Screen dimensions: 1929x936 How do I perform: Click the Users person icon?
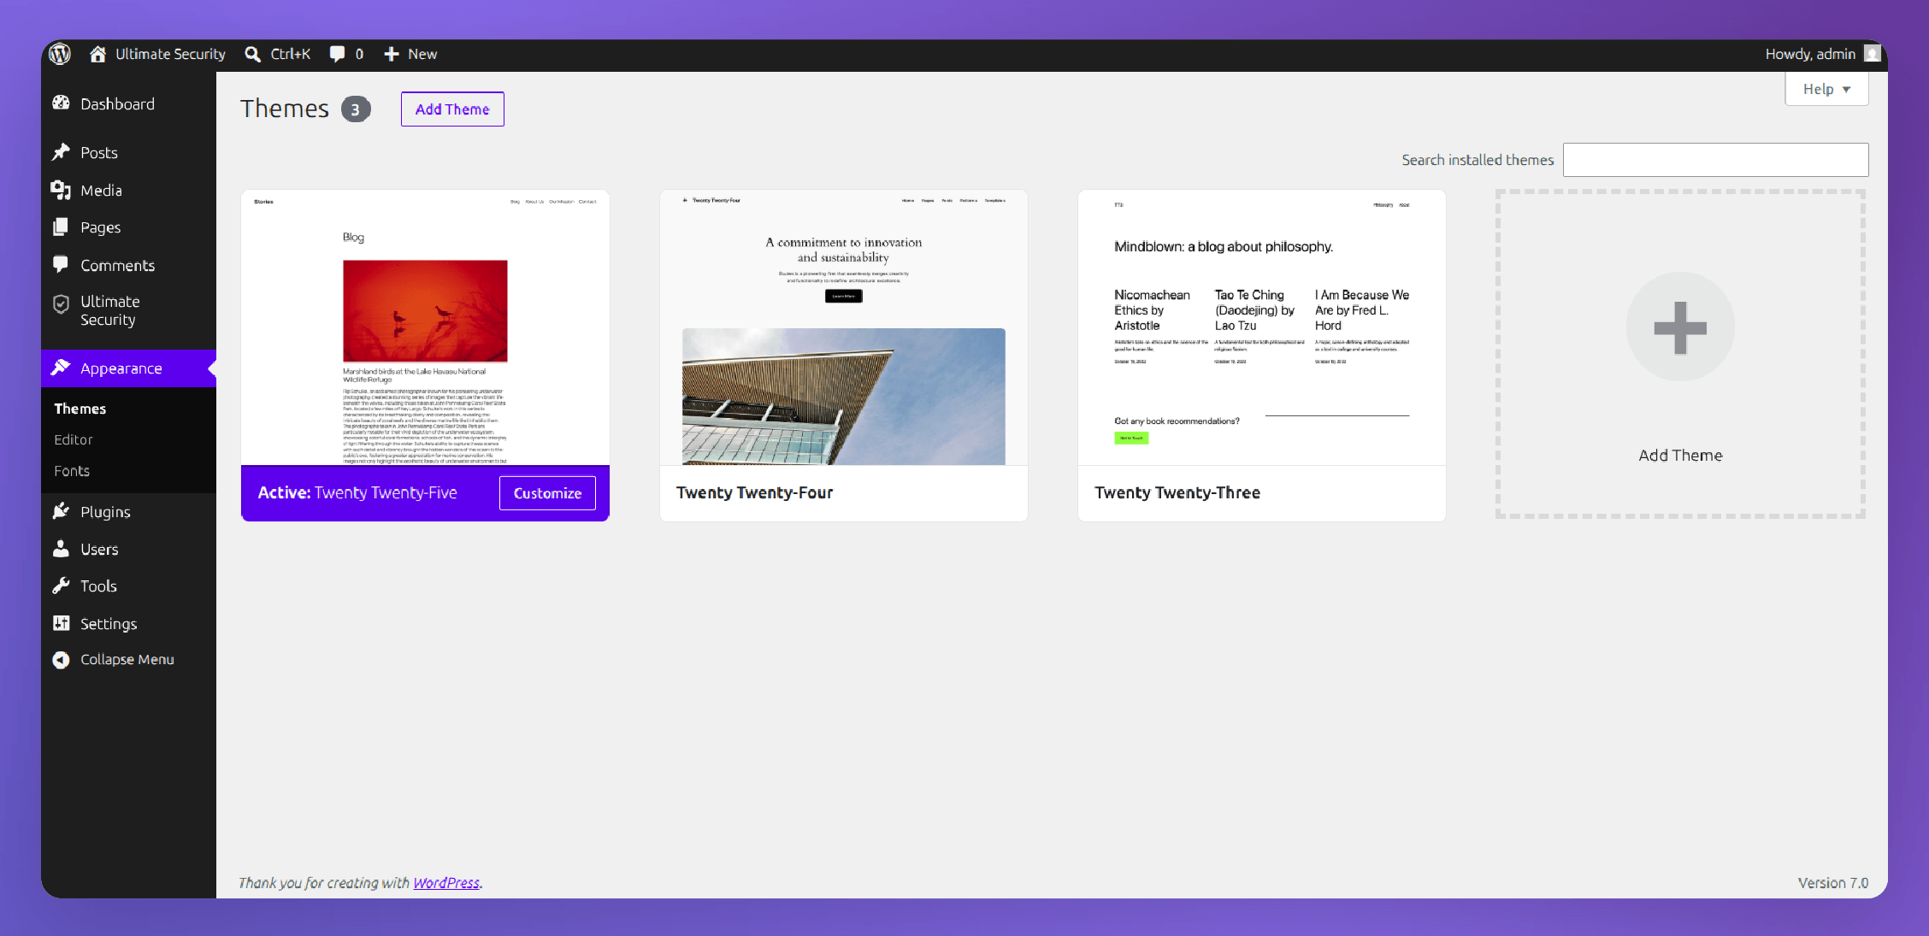[x=61, y=549]
